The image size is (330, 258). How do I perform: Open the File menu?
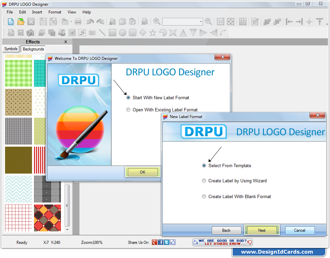point(10,12)
